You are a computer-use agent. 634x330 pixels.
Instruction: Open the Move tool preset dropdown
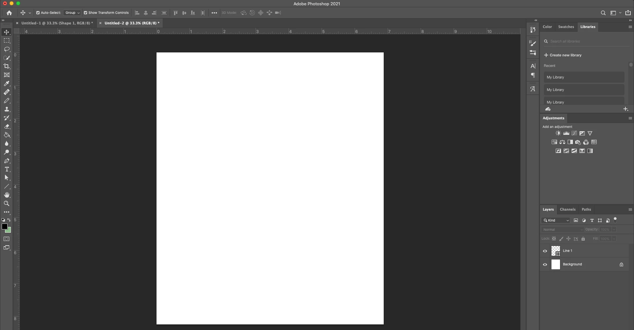(30, 13)
